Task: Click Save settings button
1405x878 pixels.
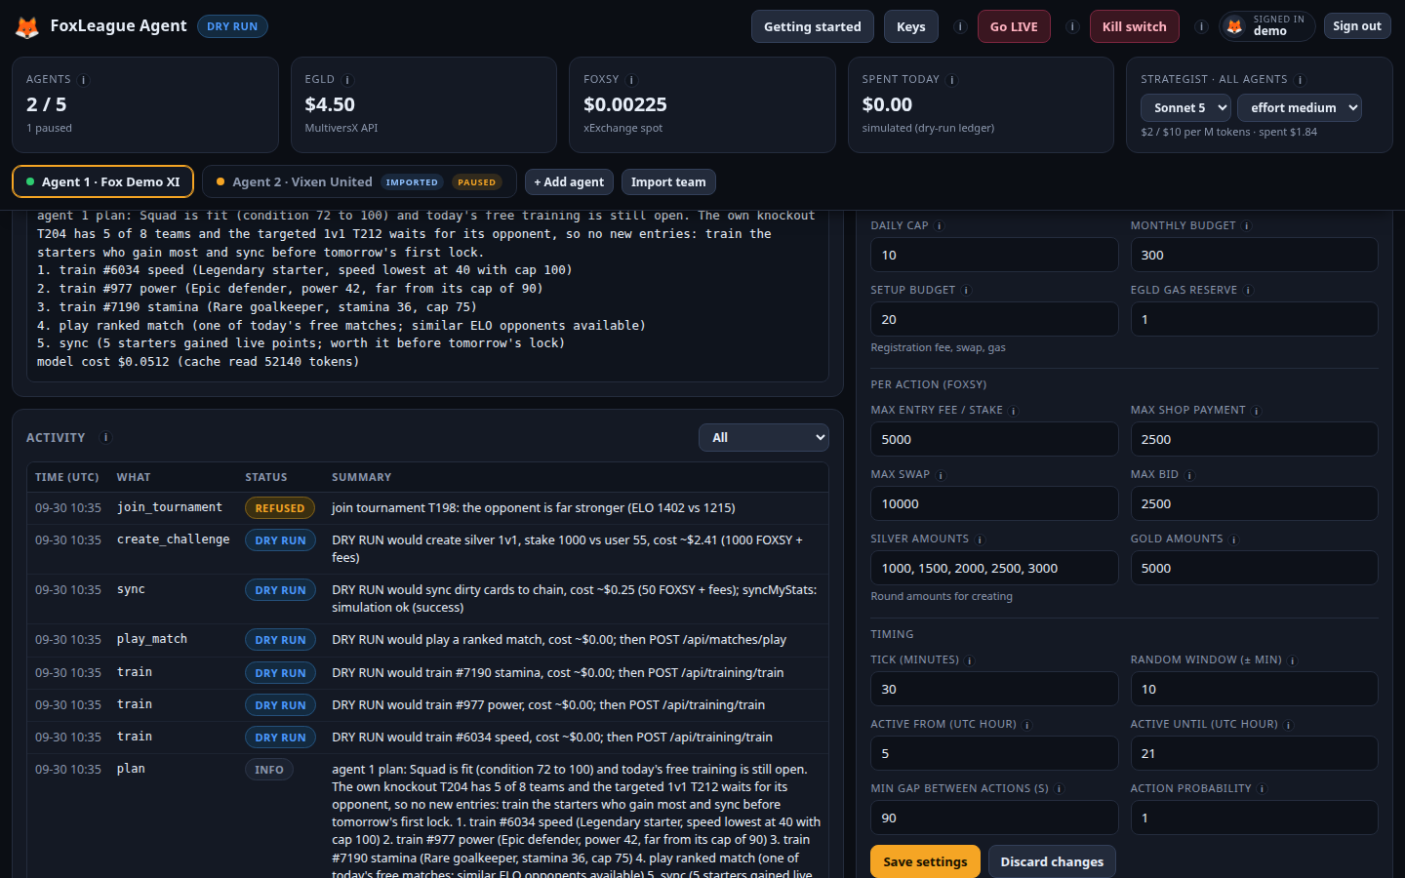Action: (x=925, y=861)
